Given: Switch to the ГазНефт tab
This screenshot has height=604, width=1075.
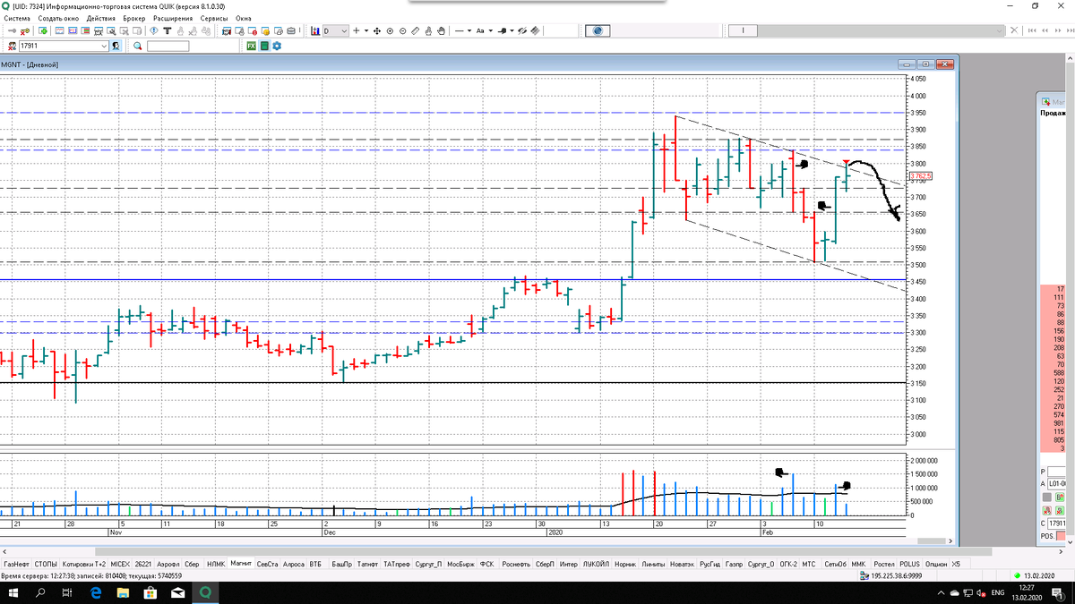Looking at the screenshot, I should pos(16,565).
